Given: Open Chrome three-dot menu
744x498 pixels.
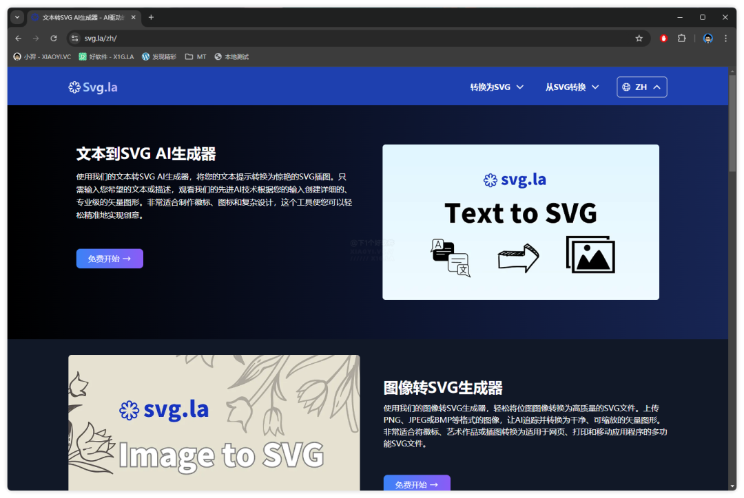Looking at the screenshot, I should [x=725, y=39].
